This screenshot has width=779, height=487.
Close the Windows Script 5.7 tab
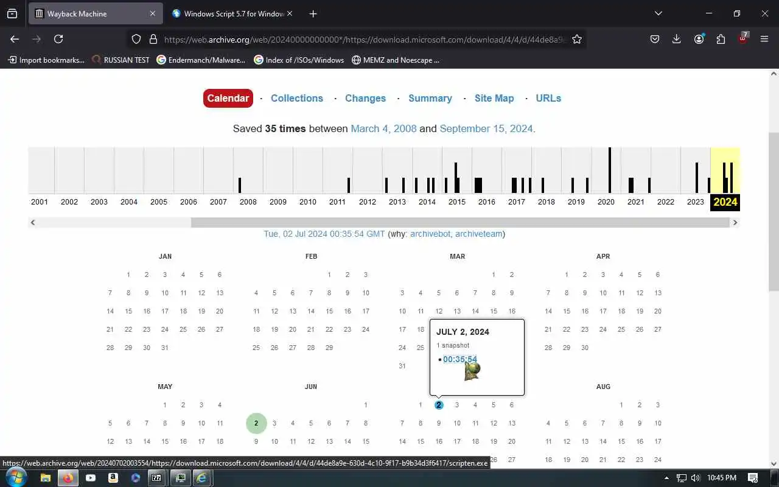tap(290, 13)
